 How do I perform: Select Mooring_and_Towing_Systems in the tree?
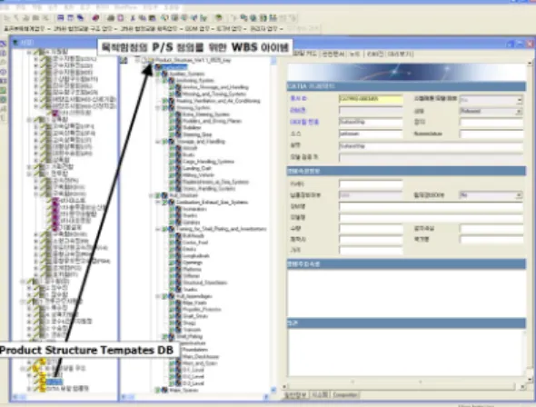214,94
